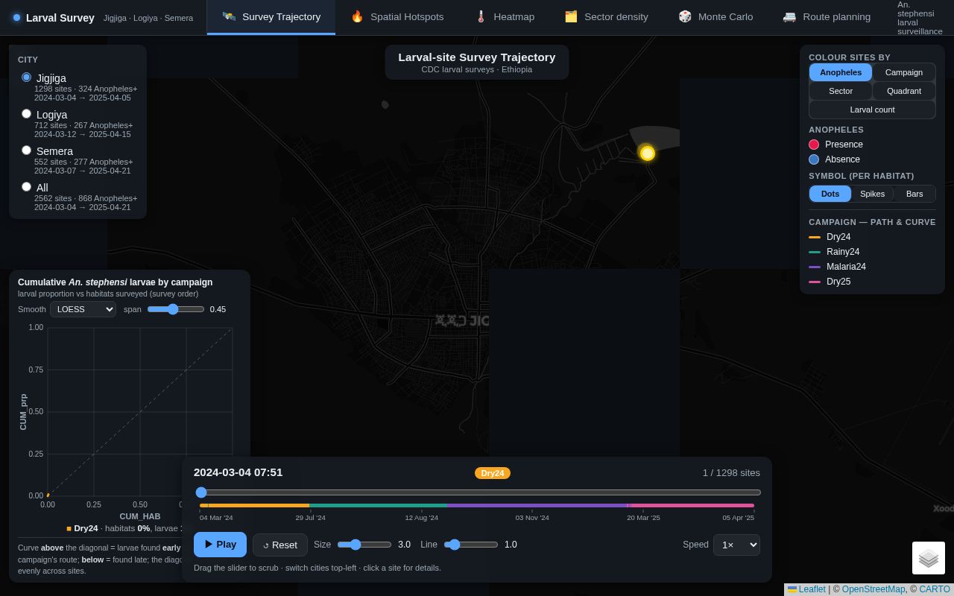Click the 'Larval-site Survey Trajectory' title

477,57
